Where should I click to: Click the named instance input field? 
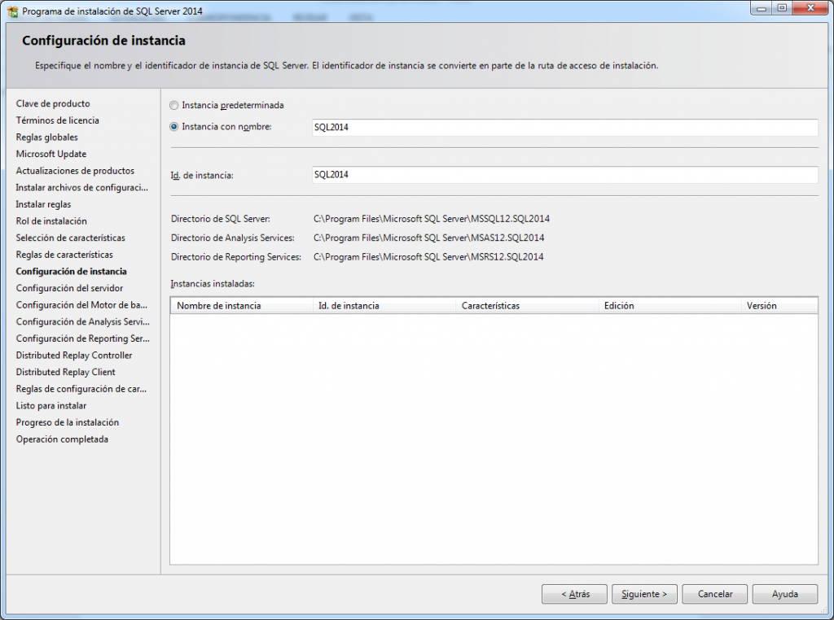pos(565,128)
